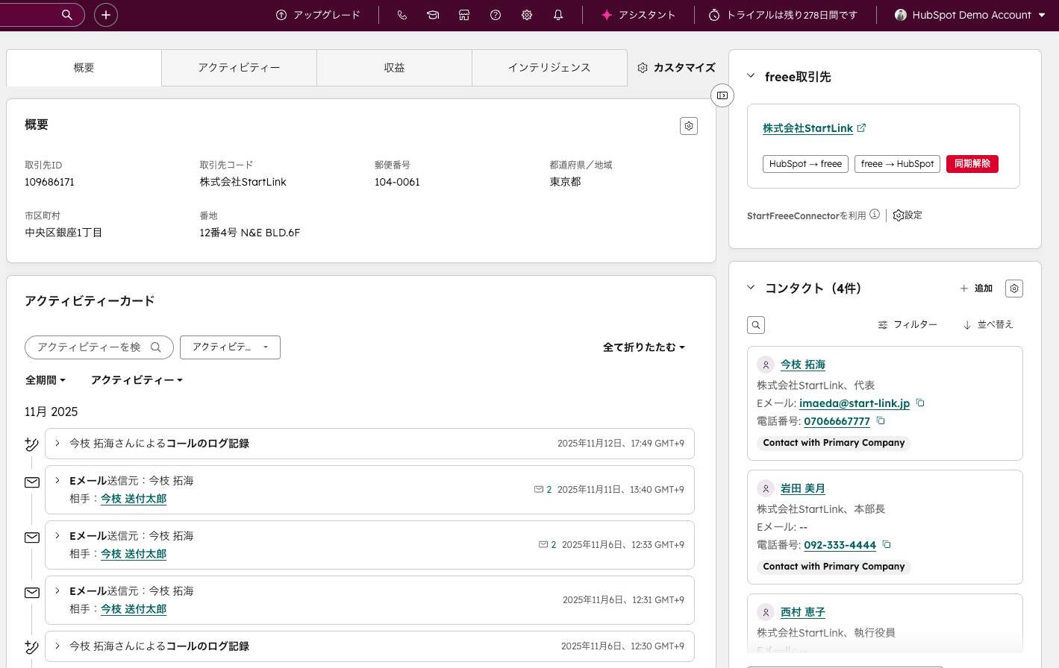Copy the imaeda@start-link.jp email address

(x=920, y=403)
